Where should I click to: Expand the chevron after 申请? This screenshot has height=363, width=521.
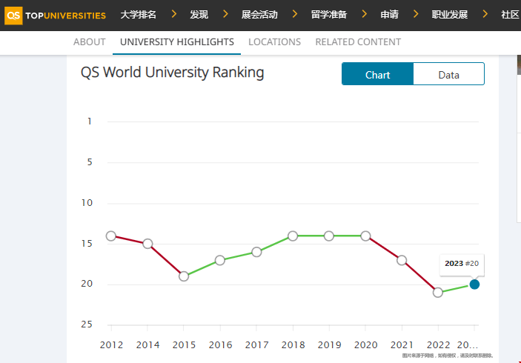416,14
